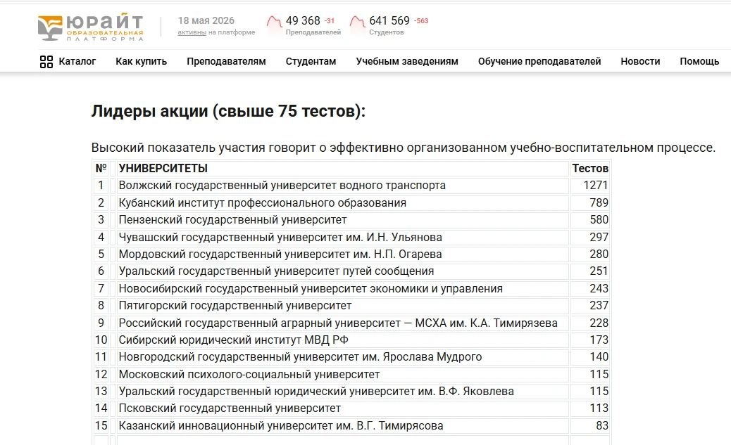Click the test count 789
Image resolution: width=731 pixels, height=445 pixels.
point(599,203)
